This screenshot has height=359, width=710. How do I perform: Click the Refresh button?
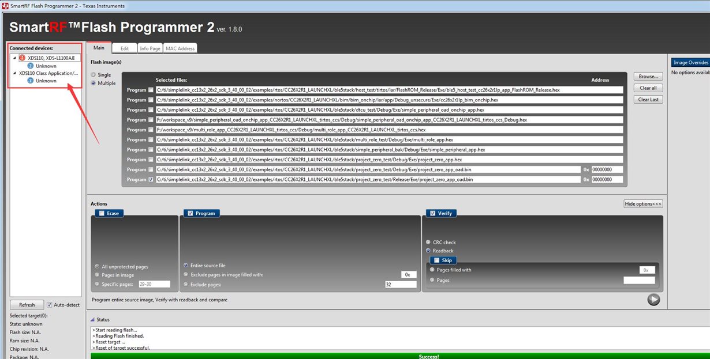(27, 305)
